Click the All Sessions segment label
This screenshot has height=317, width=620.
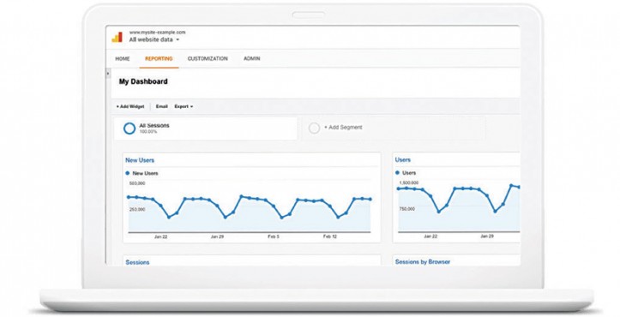[154, 125]
